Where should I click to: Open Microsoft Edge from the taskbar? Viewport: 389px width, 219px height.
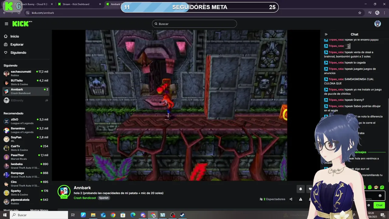point(133,215)
